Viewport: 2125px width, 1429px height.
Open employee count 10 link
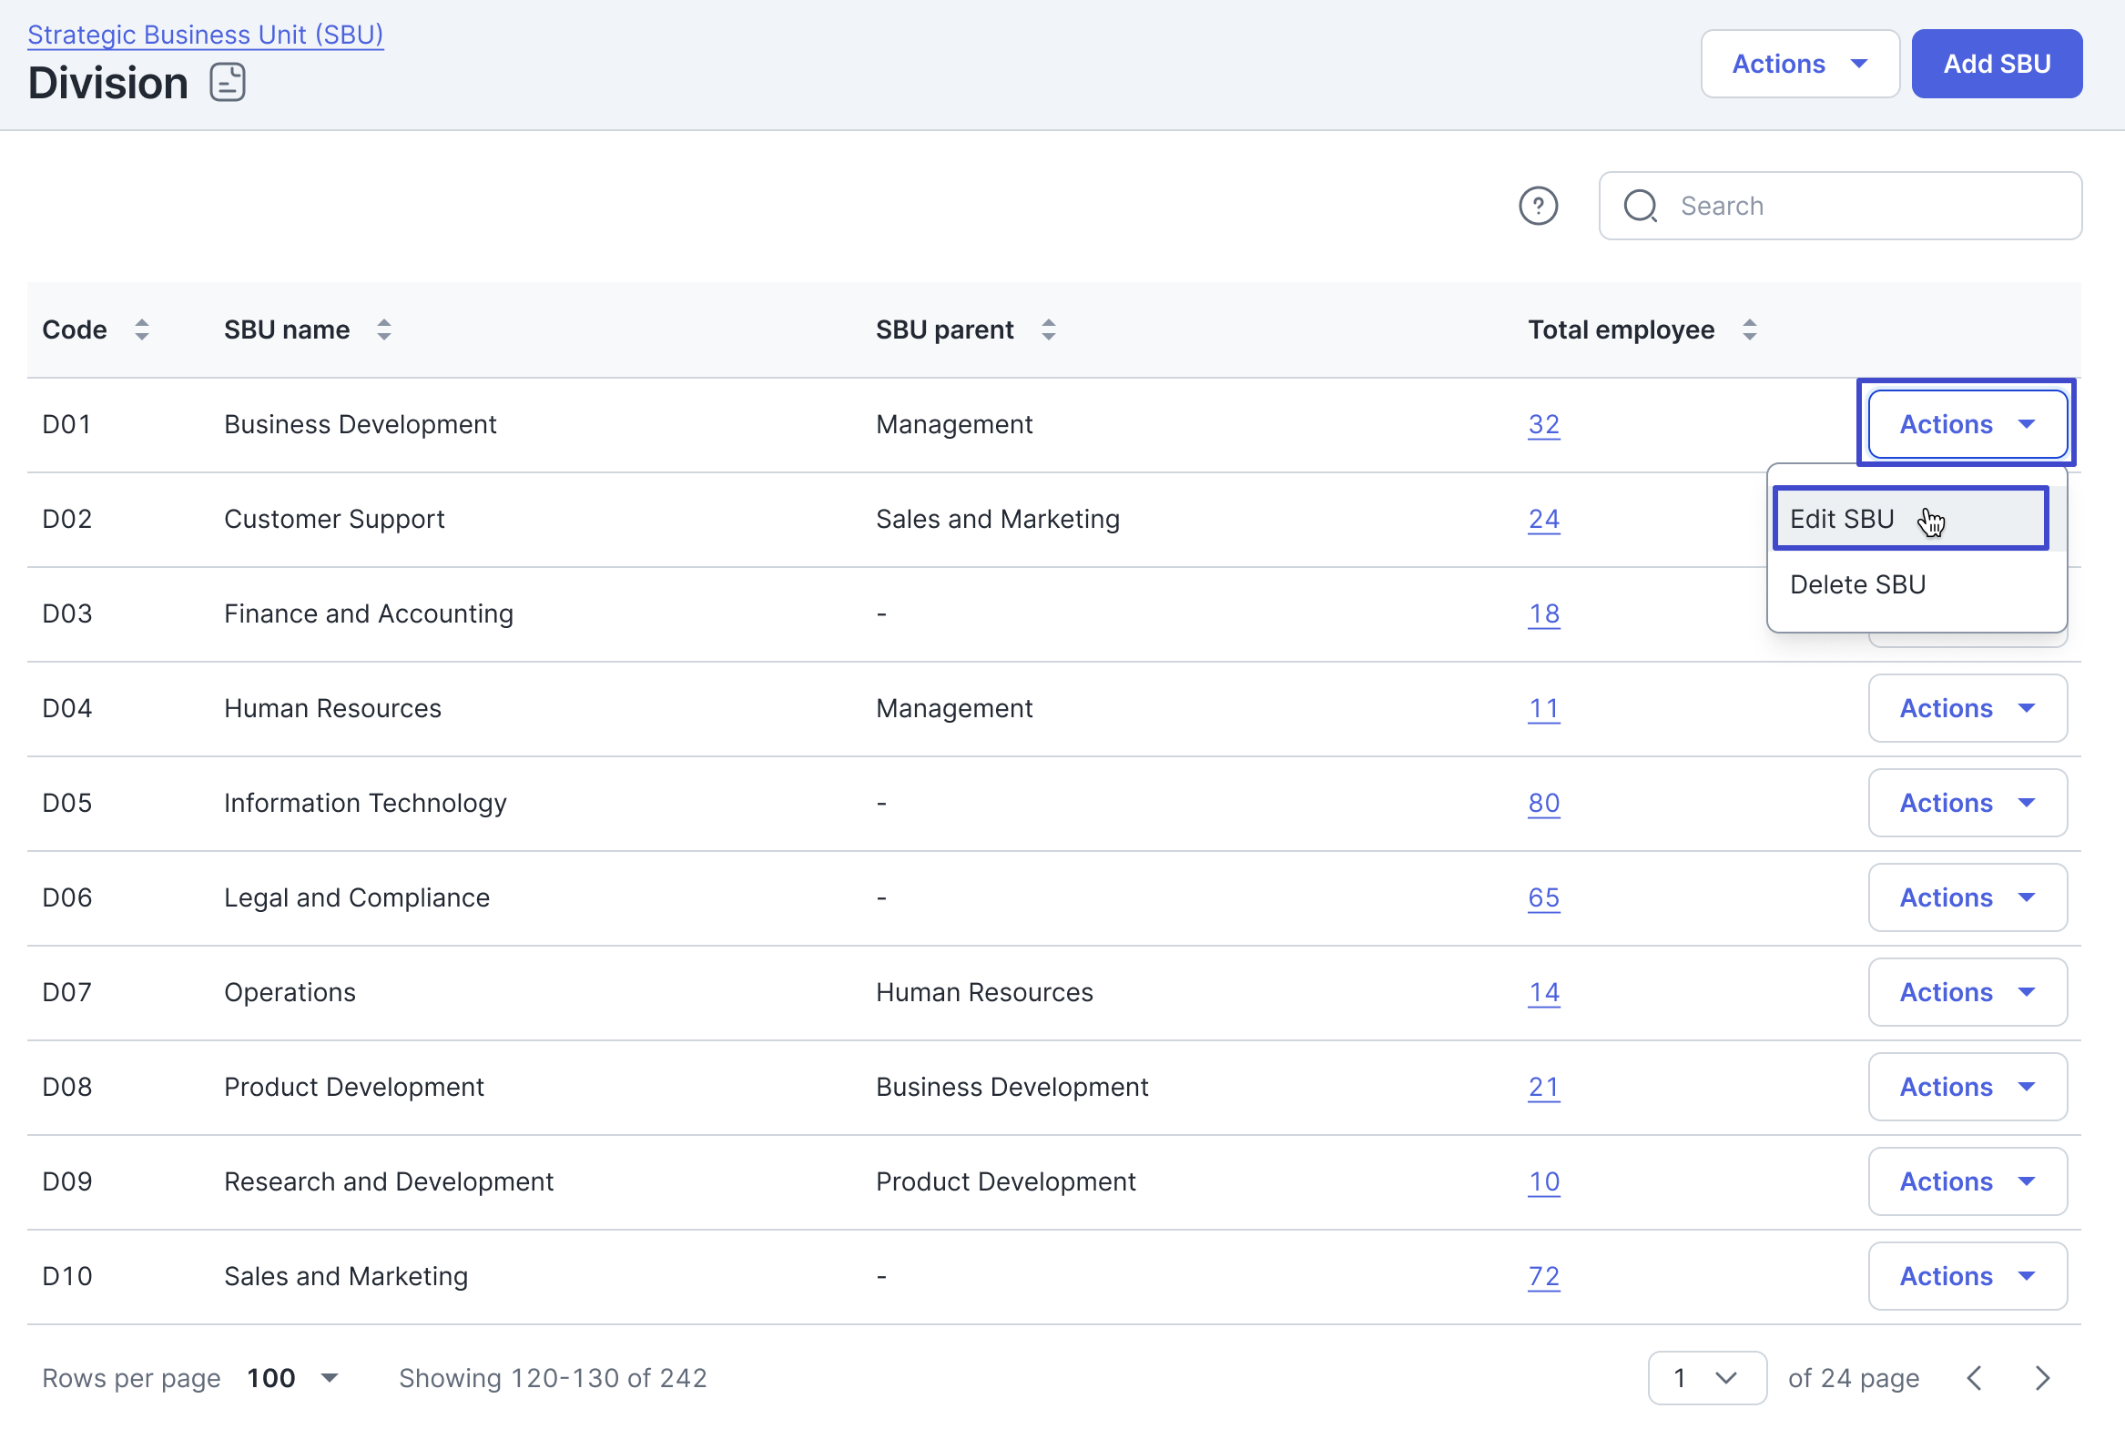coord(1543,1183)
